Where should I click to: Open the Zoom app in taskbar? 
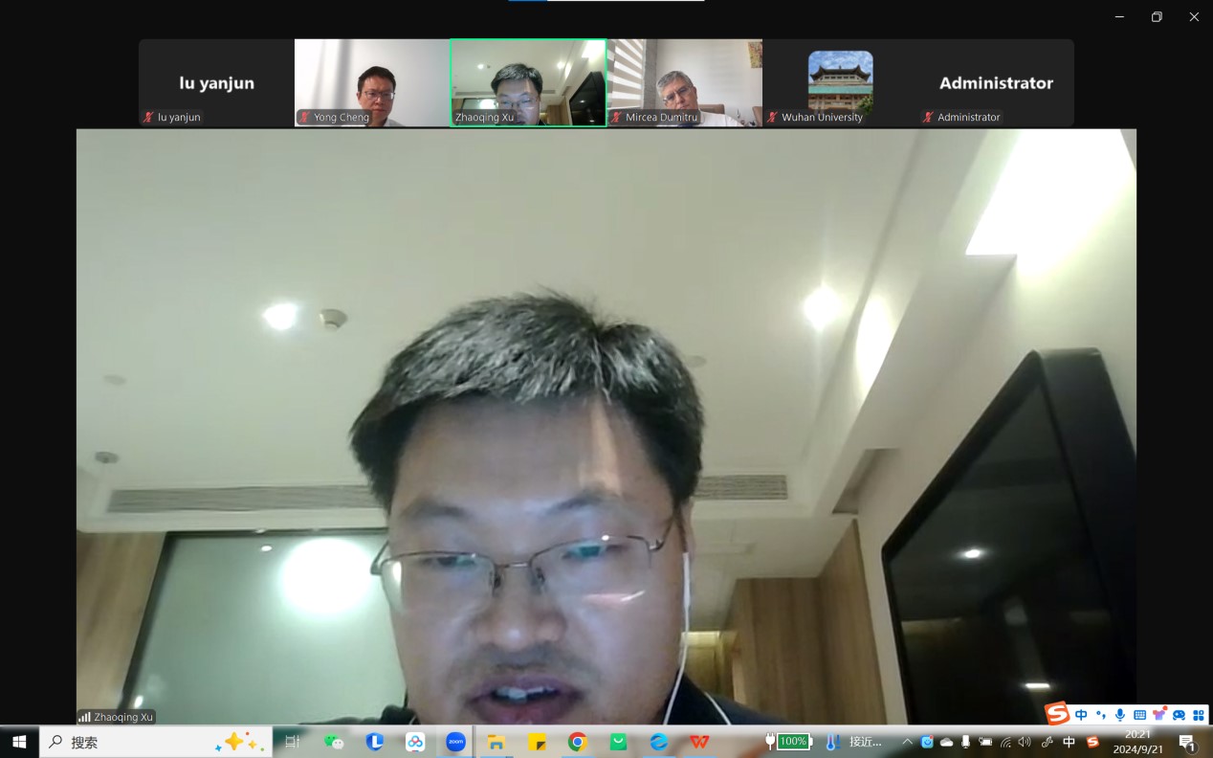click(x=455, y=742)
